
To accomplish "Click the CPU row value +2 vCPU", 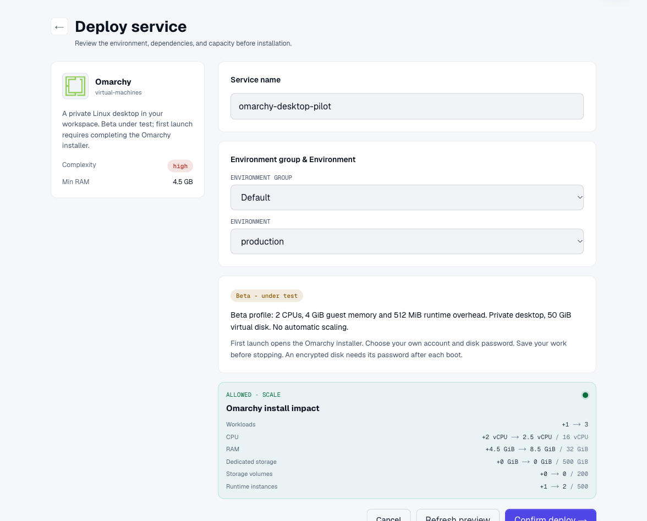I will (535, 437).
